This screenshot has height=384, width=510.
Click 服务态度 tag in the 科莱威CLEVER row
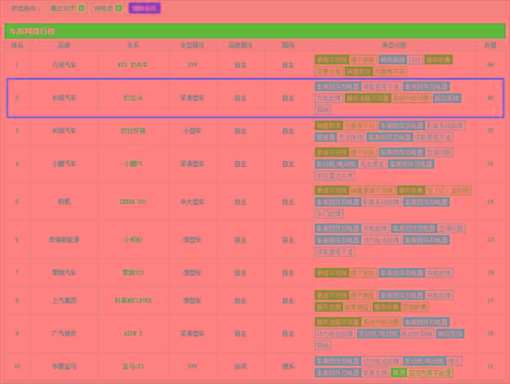pos(328,306)
